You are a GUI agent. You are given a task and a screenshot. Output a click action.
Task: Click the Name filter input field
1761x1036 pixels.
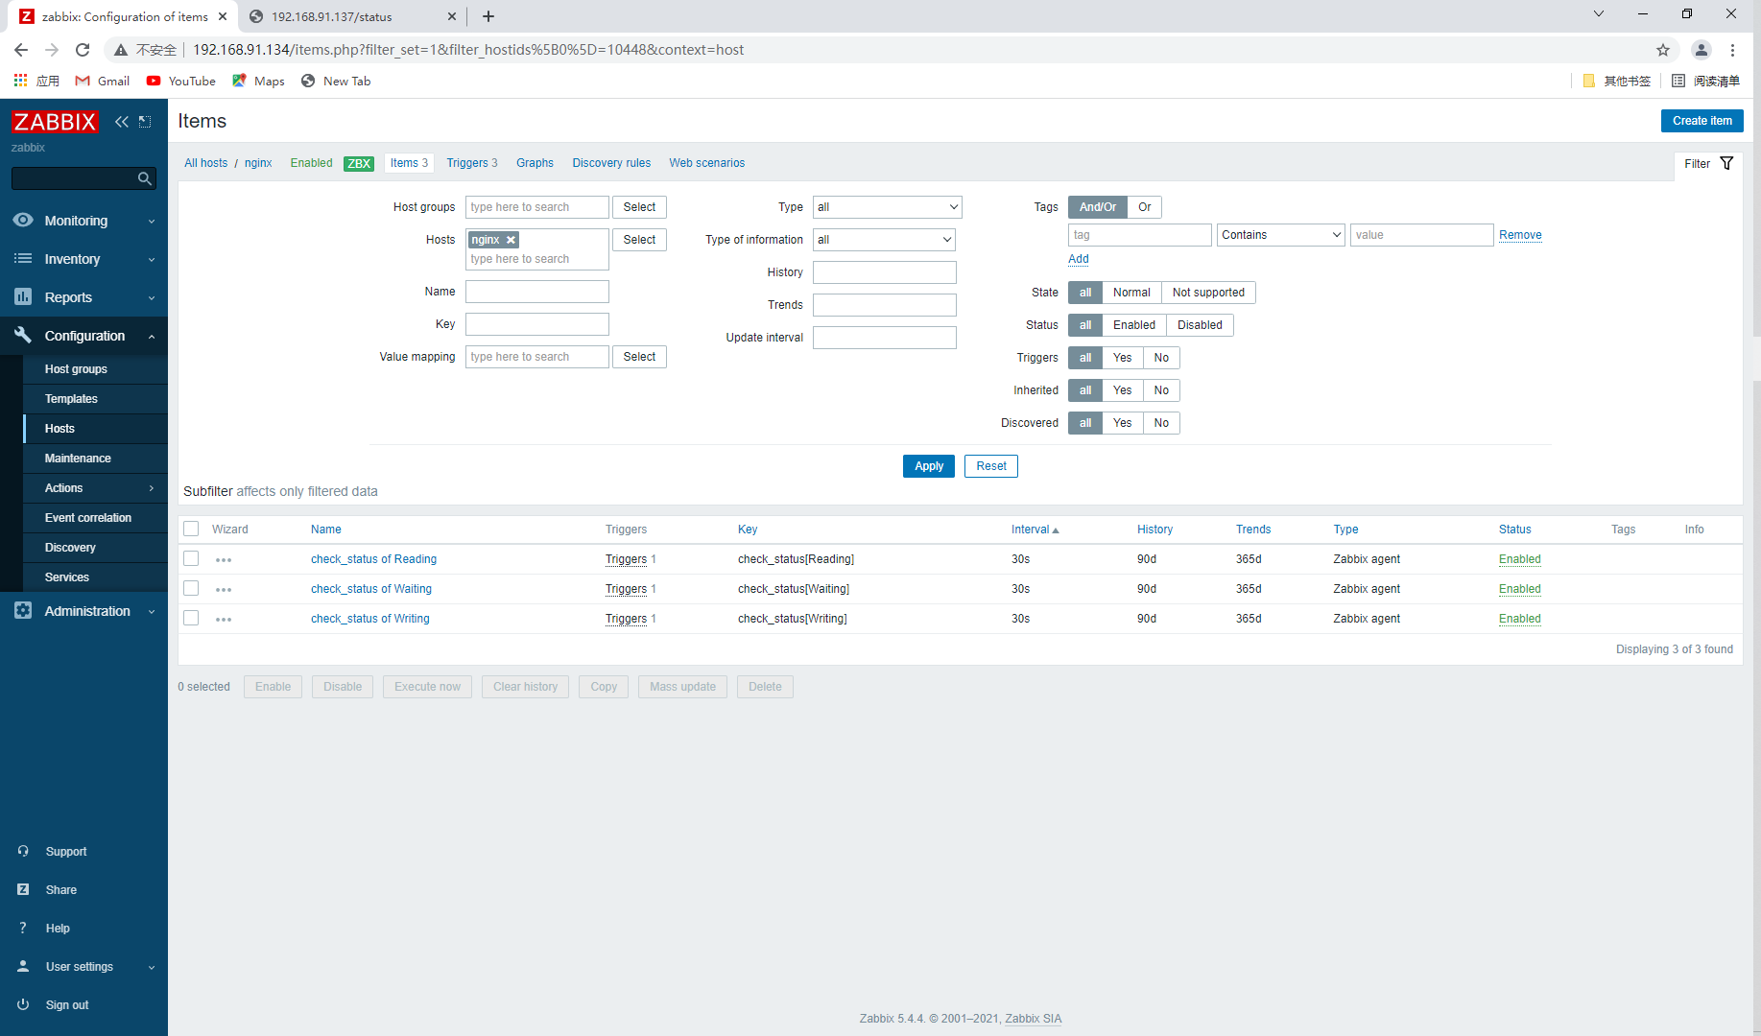click(x=536, y=292)
